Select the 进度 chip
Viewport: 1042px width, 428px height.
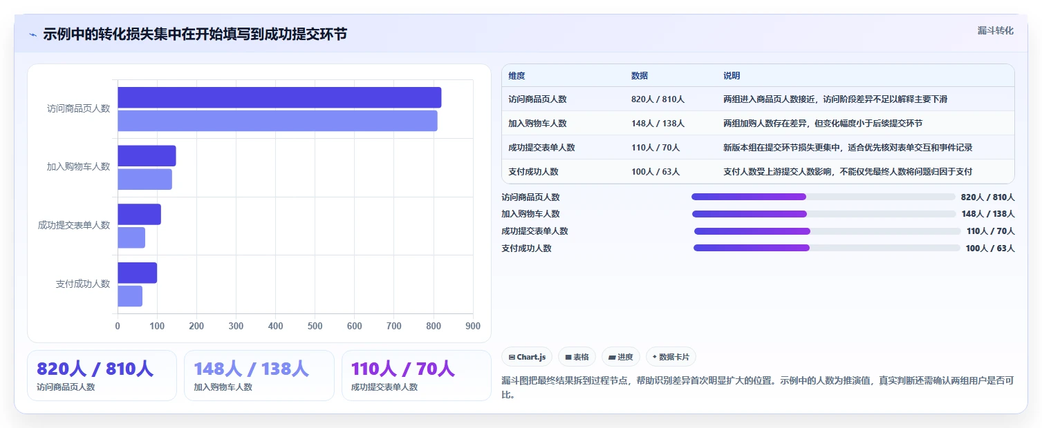point(621,357)
